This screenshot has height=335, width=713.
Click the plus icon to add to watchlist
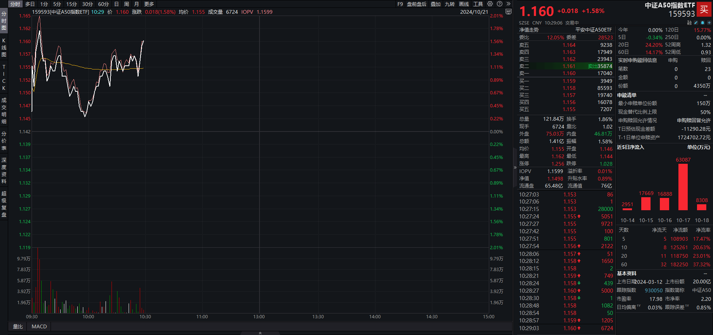click(709, 23)
